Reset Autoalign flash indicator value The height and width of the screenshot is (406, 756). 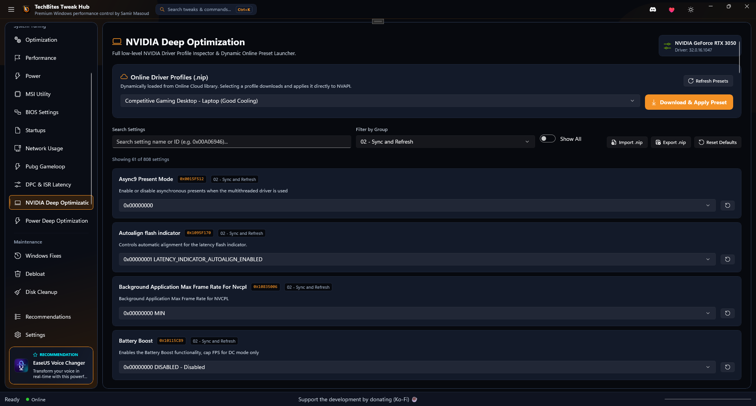coord(728,259)
